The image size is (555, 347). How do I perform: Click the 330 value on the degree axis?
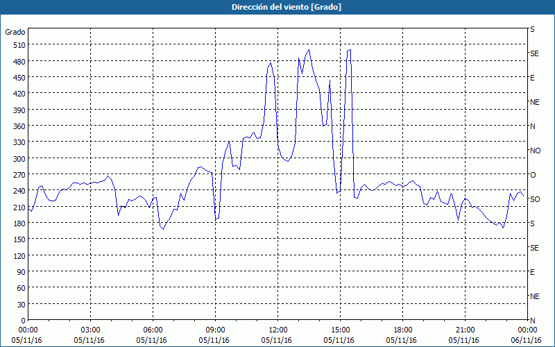[20, 142]
